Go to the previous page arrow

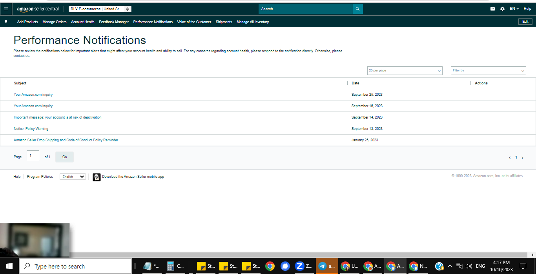(510, 157)
